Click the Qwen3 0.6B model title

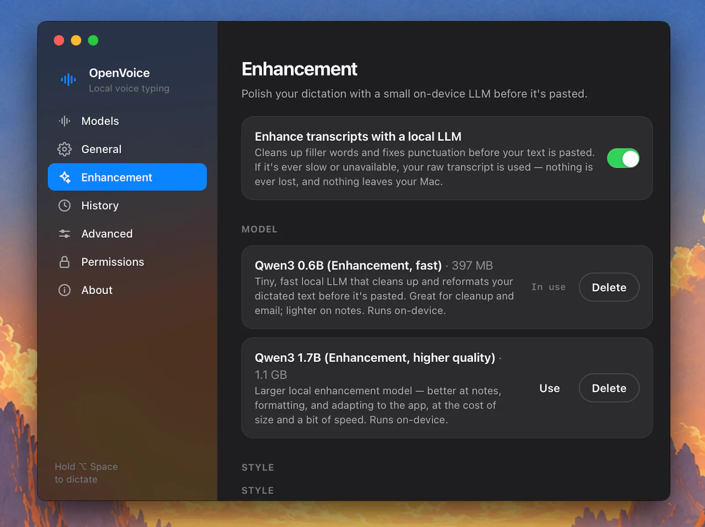pos(348,265)
